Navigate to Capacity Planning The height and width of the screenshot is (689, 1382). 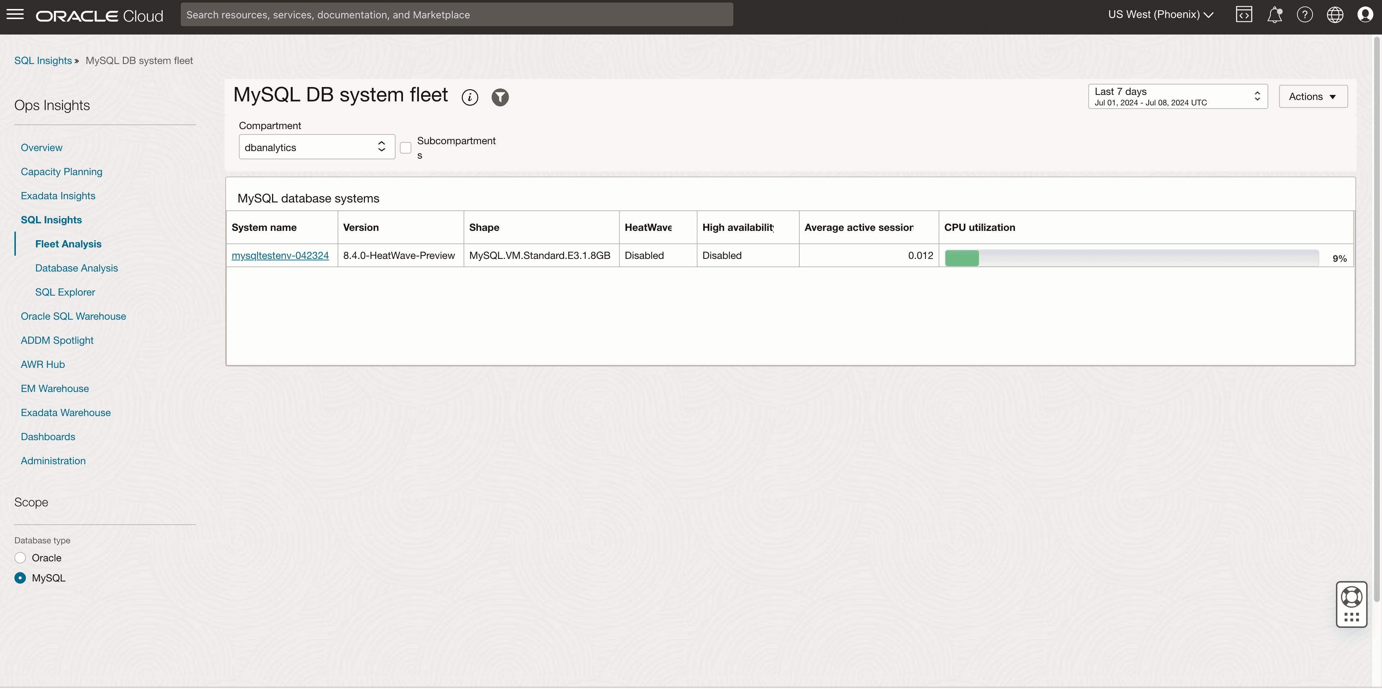[x=61, y=172]
